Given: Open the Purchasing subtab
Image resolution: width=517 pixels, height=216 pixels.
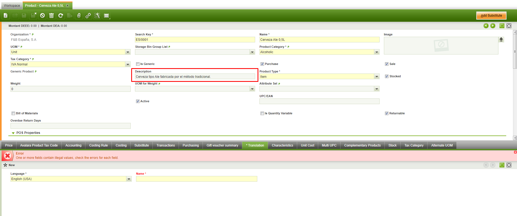Looking at the screenshot, I should (x=191, y=145).
